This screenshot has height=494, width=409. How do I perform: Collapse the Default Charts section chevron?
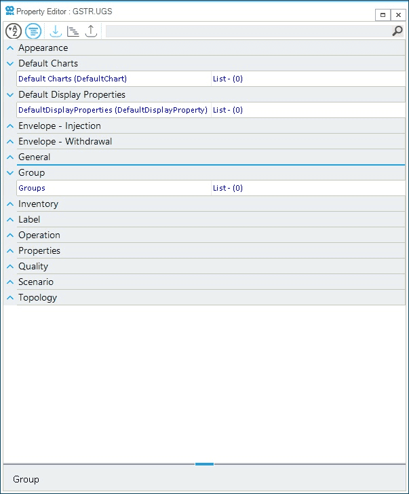[10, 64]
